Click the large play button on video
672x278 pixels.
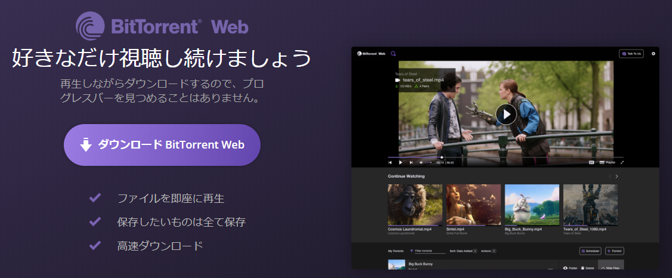506,114
